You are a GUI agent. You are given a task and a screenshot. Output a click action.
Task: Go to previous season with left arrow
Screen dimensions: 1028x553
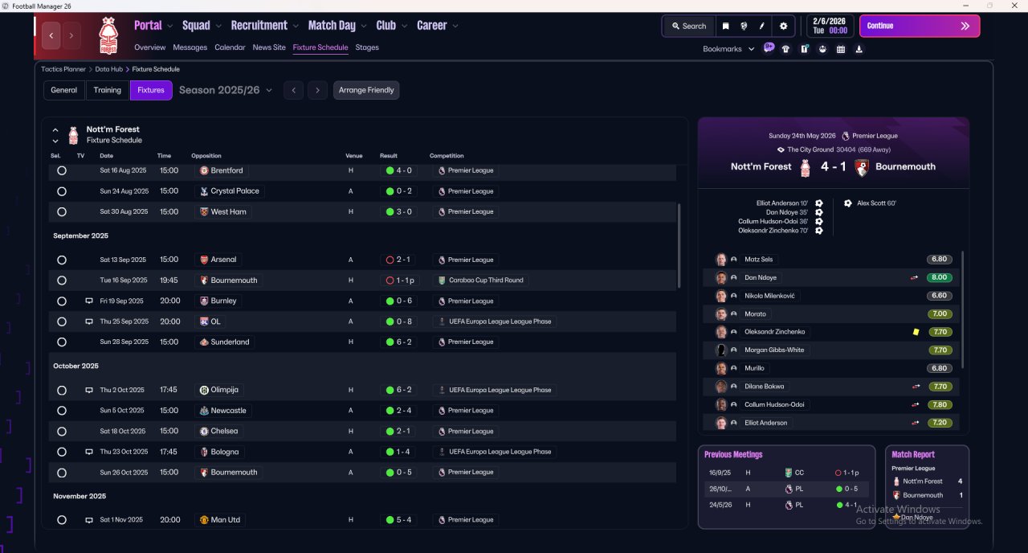tap(294, 90)
